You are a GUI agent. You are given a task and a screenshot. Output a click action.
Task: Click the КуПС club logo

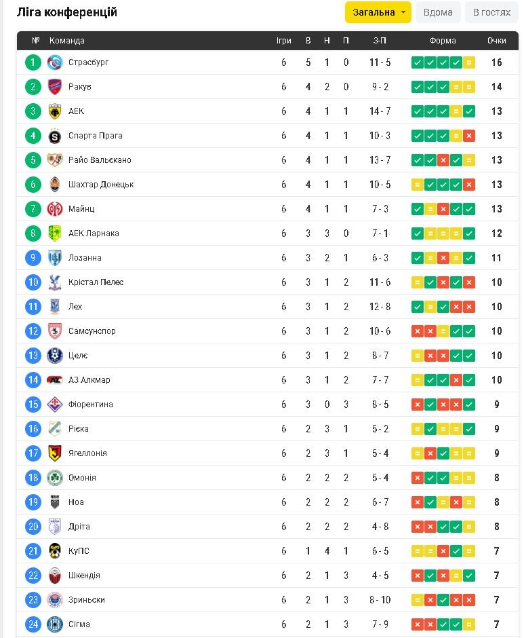[x=55, y=551]
